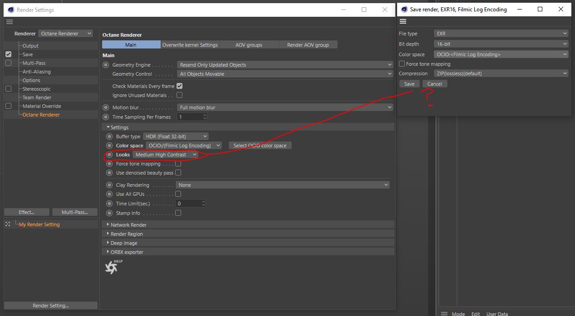Click Select OCIO color space button

260,146
